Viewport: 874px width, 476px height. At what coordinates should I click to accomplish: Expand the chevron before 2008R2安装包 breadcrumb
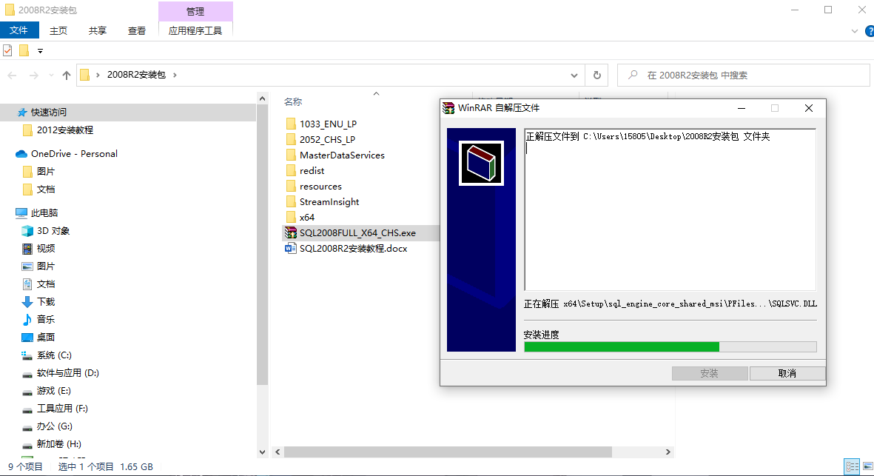pos(98,76)
